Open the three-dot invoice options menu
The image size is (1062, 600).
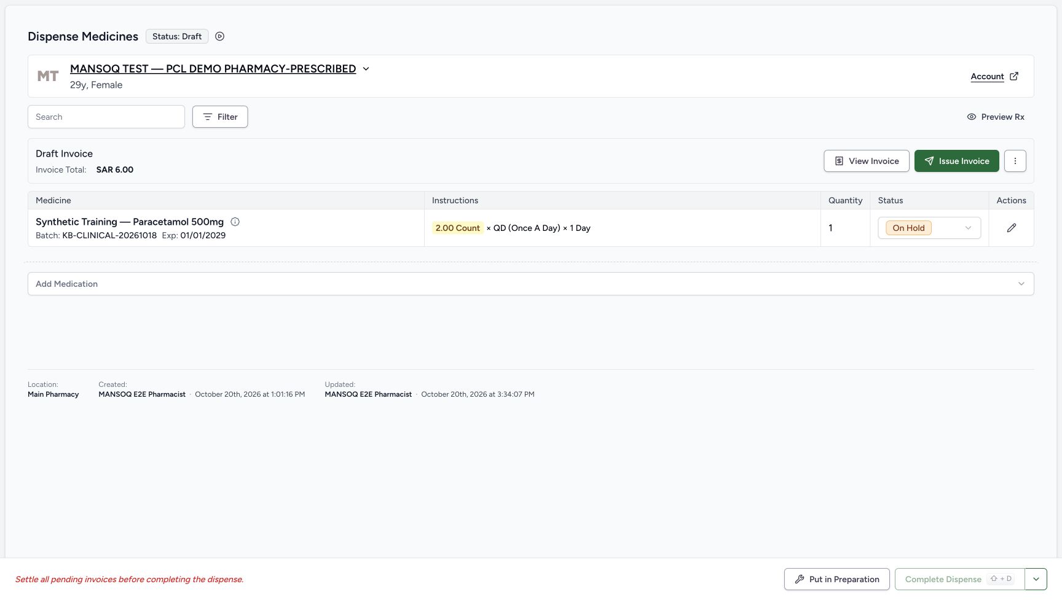[1015, 161]
